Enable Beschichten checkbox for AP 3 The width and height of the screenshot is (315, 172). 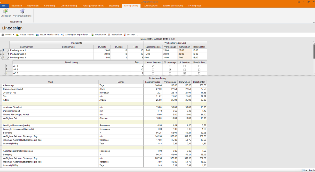(199, 73)
